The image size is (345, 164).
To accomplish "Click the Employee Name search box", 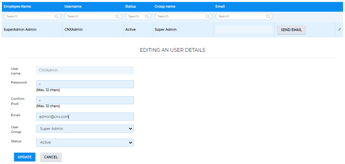I will point(29,16).
